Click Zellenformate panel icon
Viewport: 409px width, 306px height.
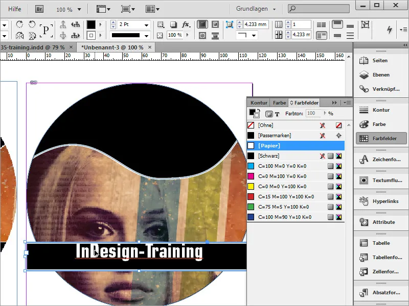[x=363, y=272]
